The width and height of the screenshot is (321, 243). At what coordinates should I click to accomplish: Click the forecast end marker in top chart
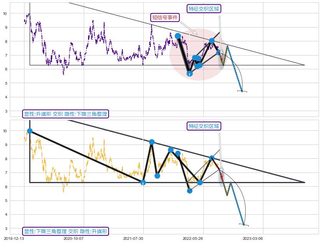coord(242,91)
